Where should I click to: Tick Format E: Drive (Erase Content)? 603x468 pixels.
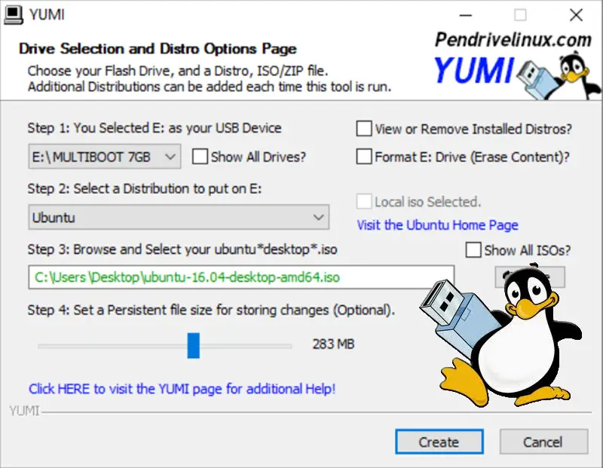click(364, 157)
